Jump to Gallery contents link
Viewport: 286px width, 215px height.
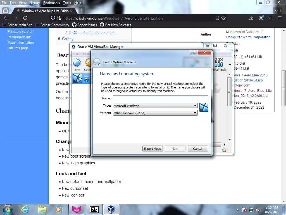(68, 39)
